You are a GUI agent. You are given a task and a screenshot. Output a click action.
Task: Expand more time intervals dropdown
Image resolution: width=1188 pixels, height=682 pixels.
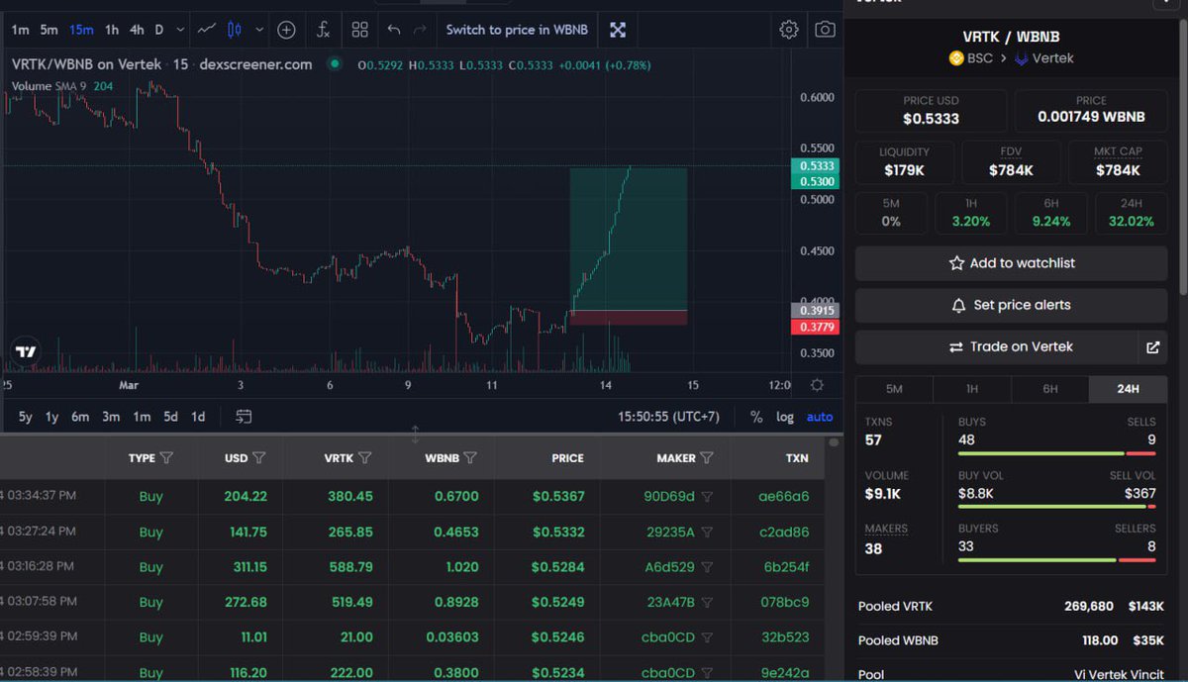pos(179,30)
